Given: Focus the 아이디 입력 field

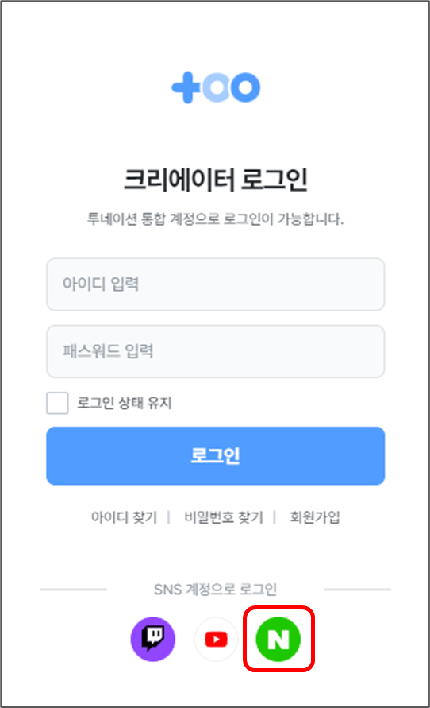Looking at the screenshot, I should 216,284.
